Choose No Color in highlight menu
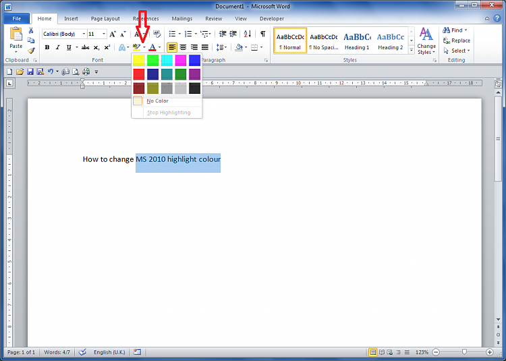The width and height of the screenshot is (506, 361). (x=167, y=101)
